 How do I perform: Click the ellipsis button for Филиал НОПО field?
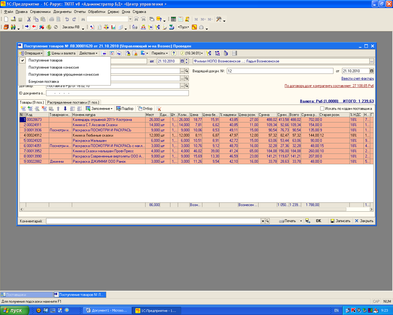pos(372,61)
